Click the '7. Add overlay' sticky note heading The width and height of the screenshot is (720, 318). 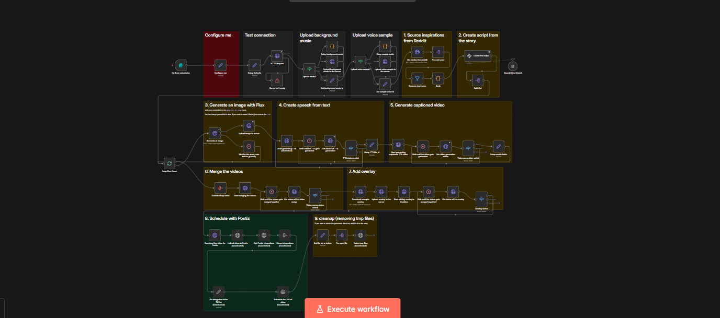click(x=362, y=171)
